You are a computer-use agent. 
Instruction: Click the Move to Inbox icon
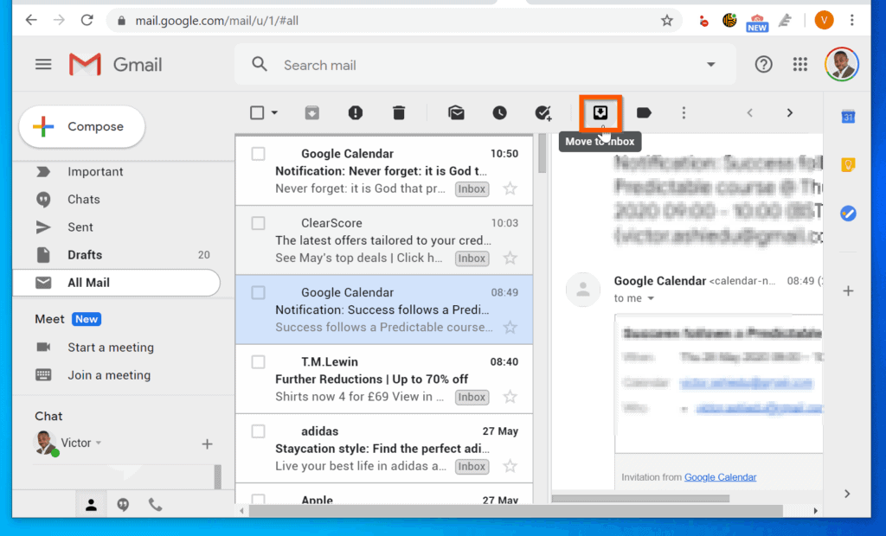(600, 113)
